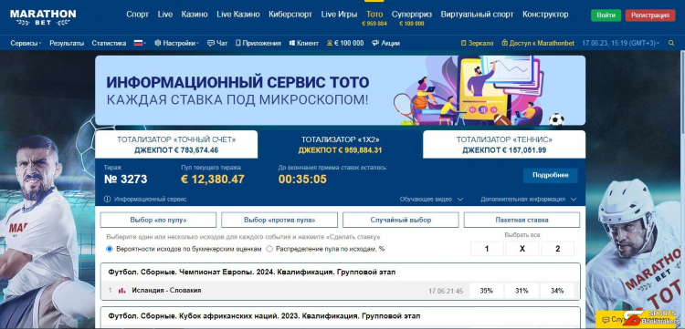
Task: Open the Акции item with the megaphone icon
Action: click(x=385, y=43)
